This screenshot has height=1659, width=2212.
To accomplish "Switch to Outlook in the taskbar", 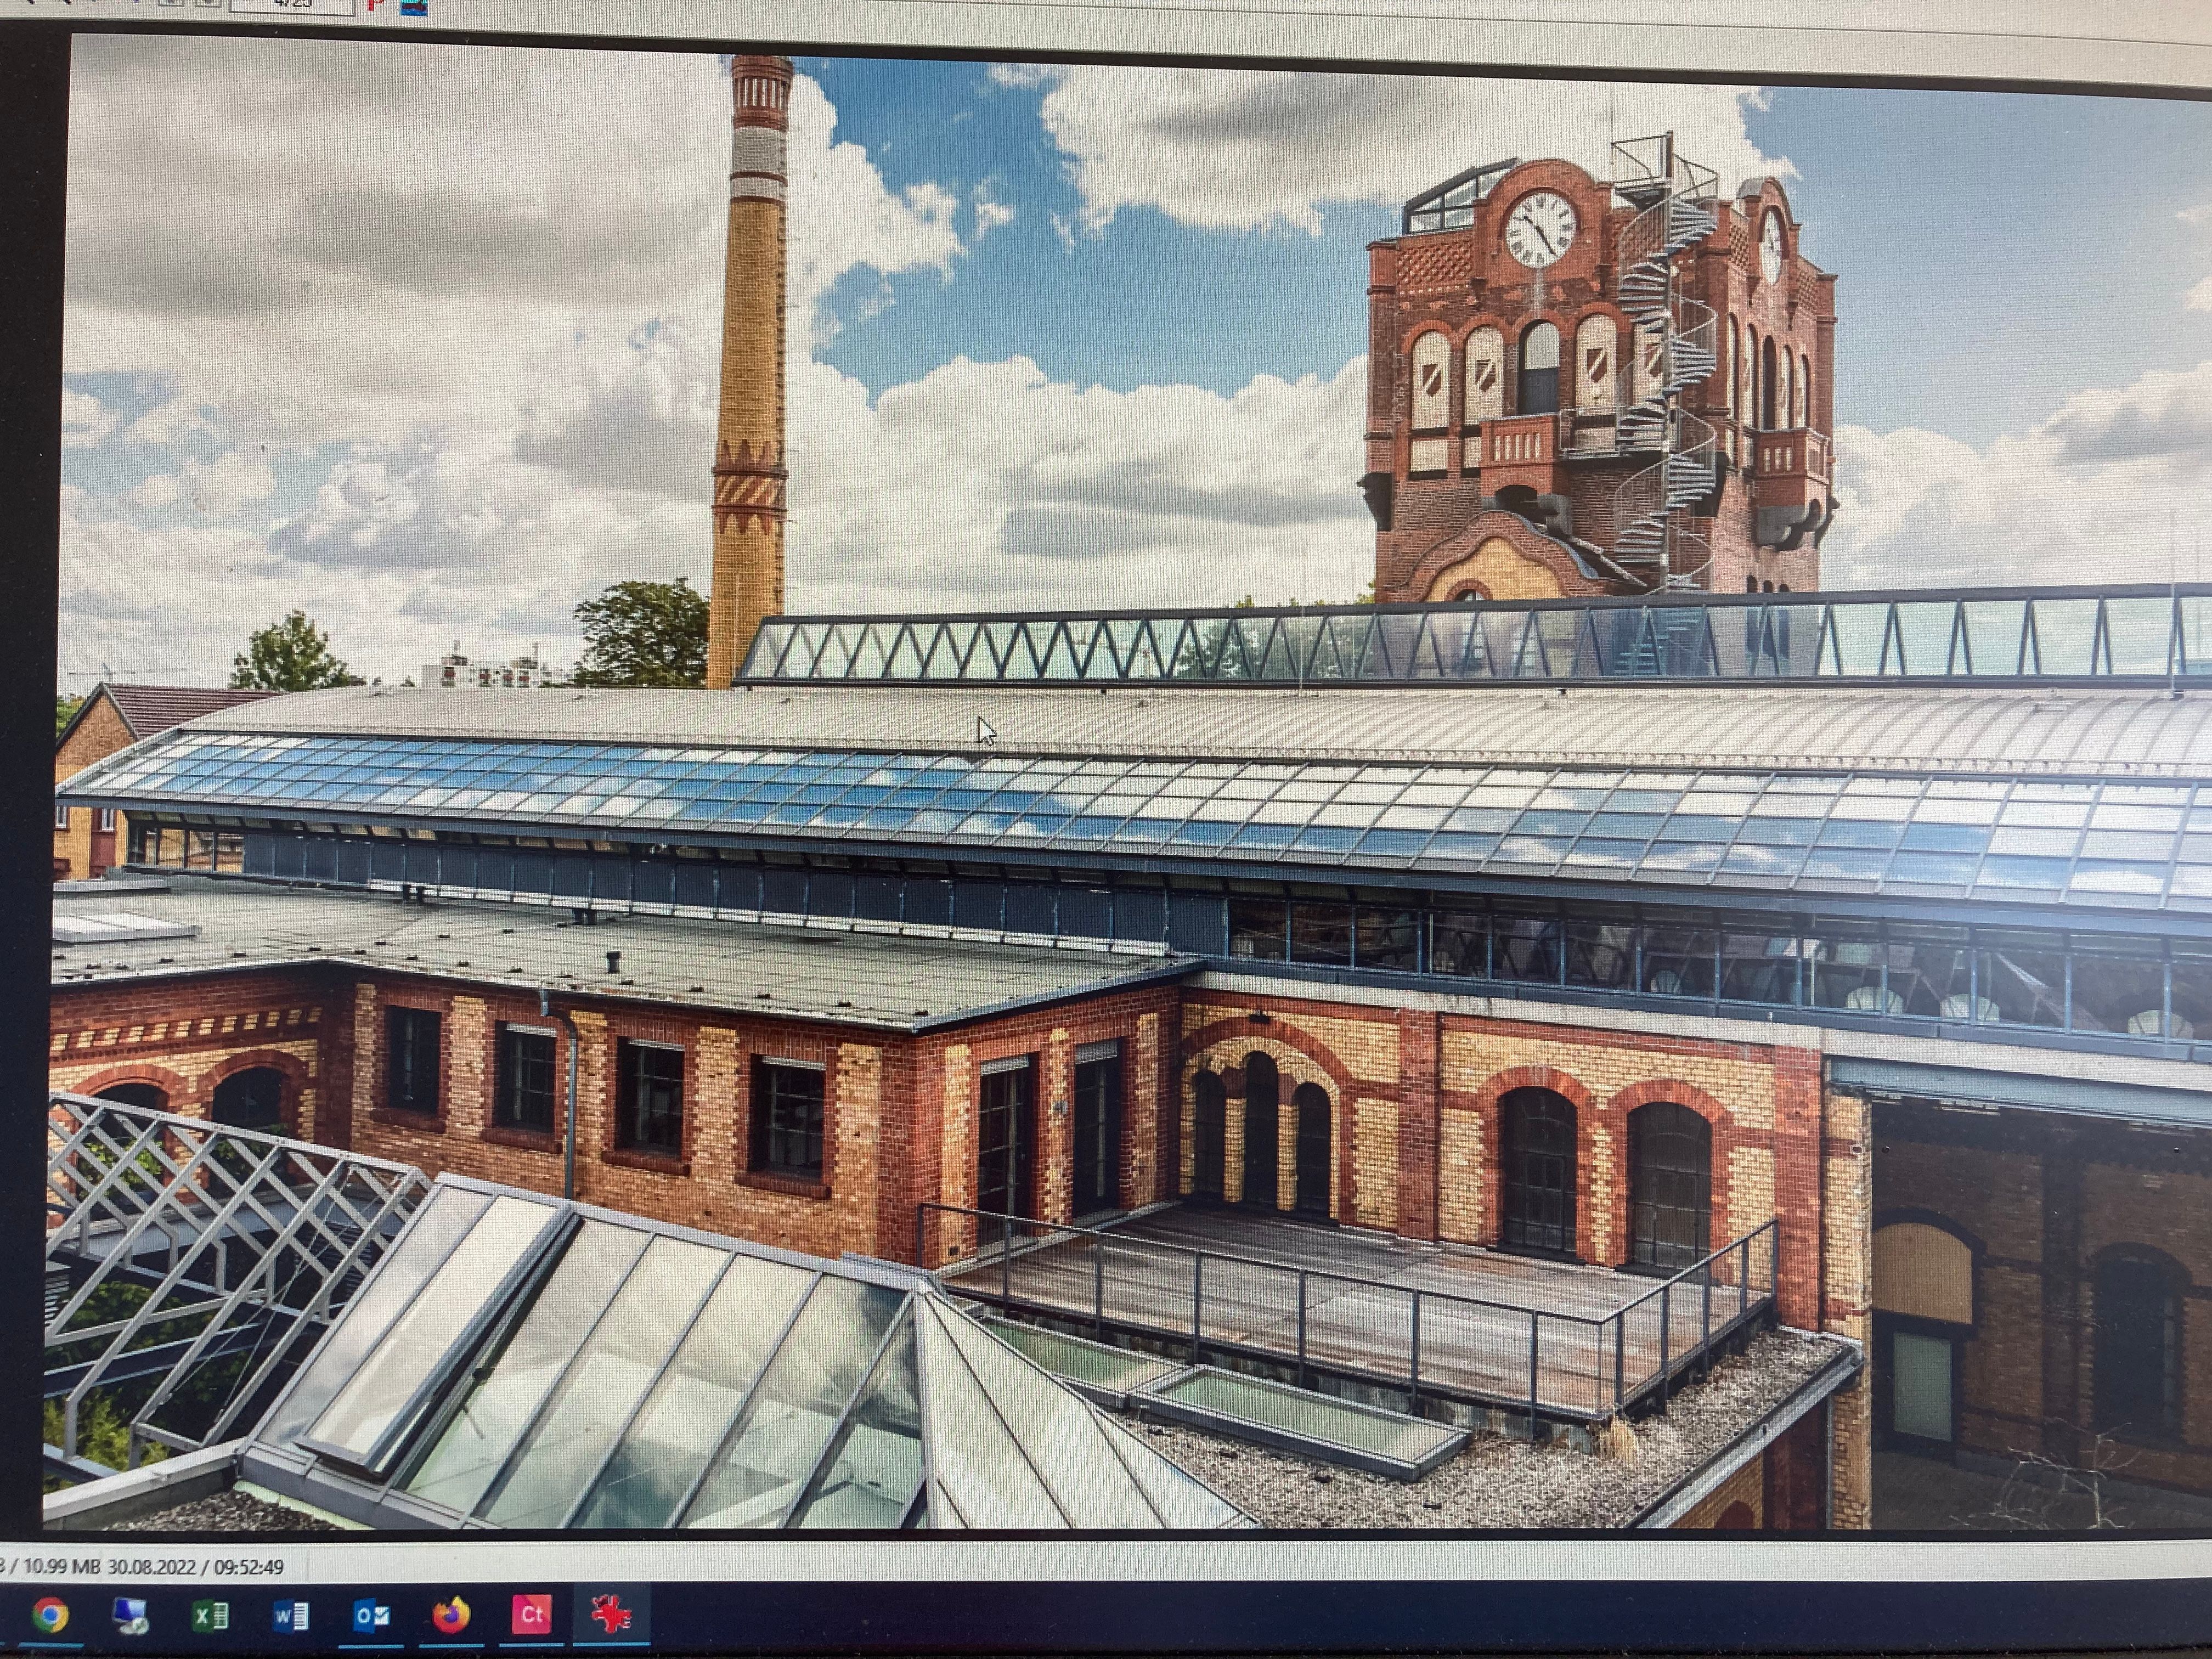I will [371, 1616].
